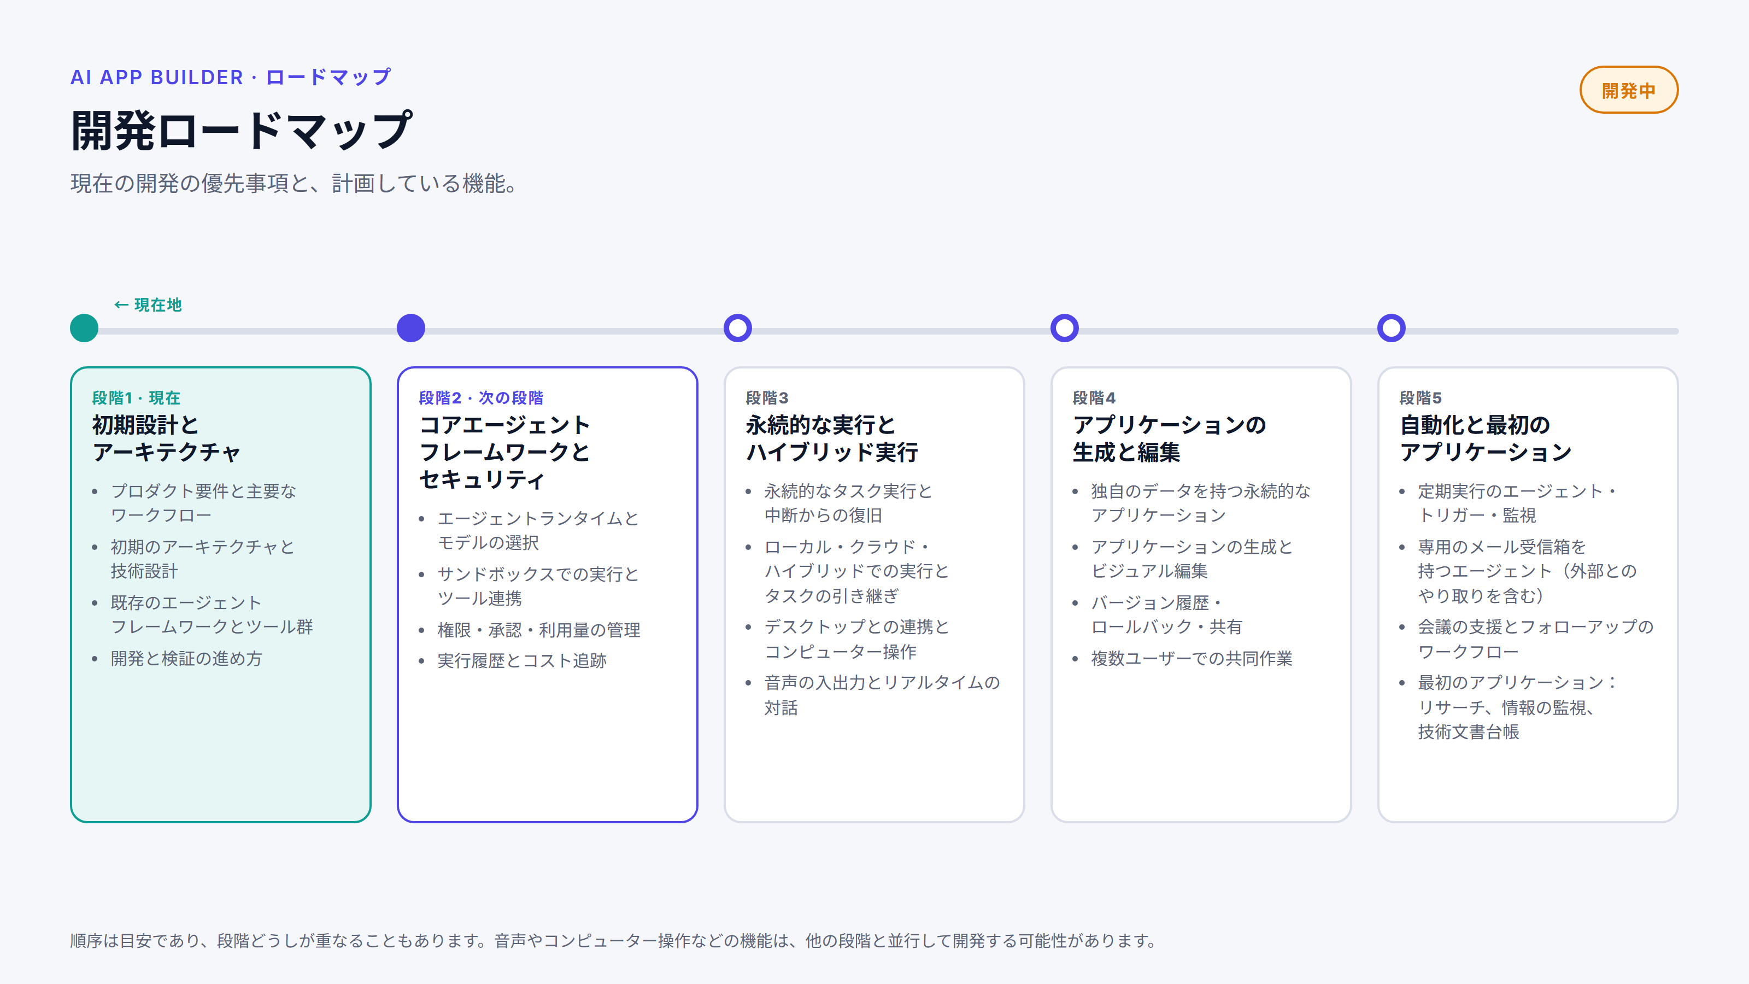Click bullet 永続的なタスク実行と中断からの復旧
1749x984 pixels.
click(x=849, y=502)
